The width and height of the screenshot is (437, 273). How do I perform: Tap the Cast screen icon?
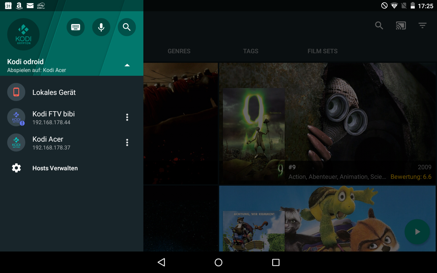[x=401, y=26]
